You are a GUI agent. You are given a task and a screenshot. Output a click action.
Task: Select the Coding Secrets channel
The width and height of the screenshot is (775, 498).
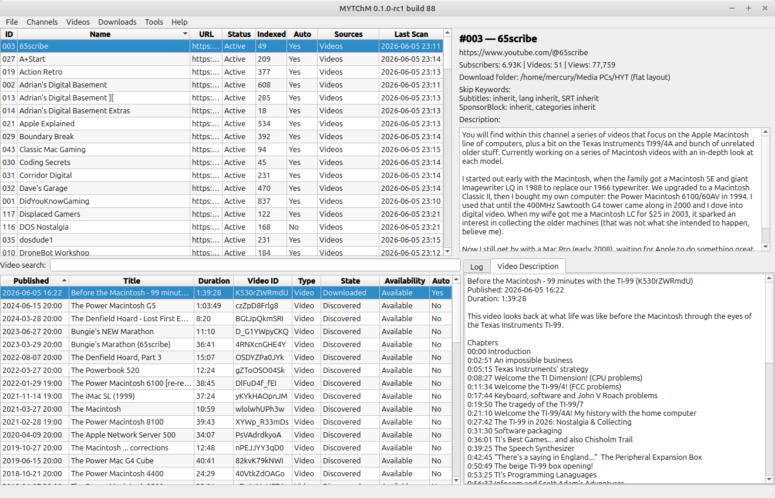pos(221,162)
